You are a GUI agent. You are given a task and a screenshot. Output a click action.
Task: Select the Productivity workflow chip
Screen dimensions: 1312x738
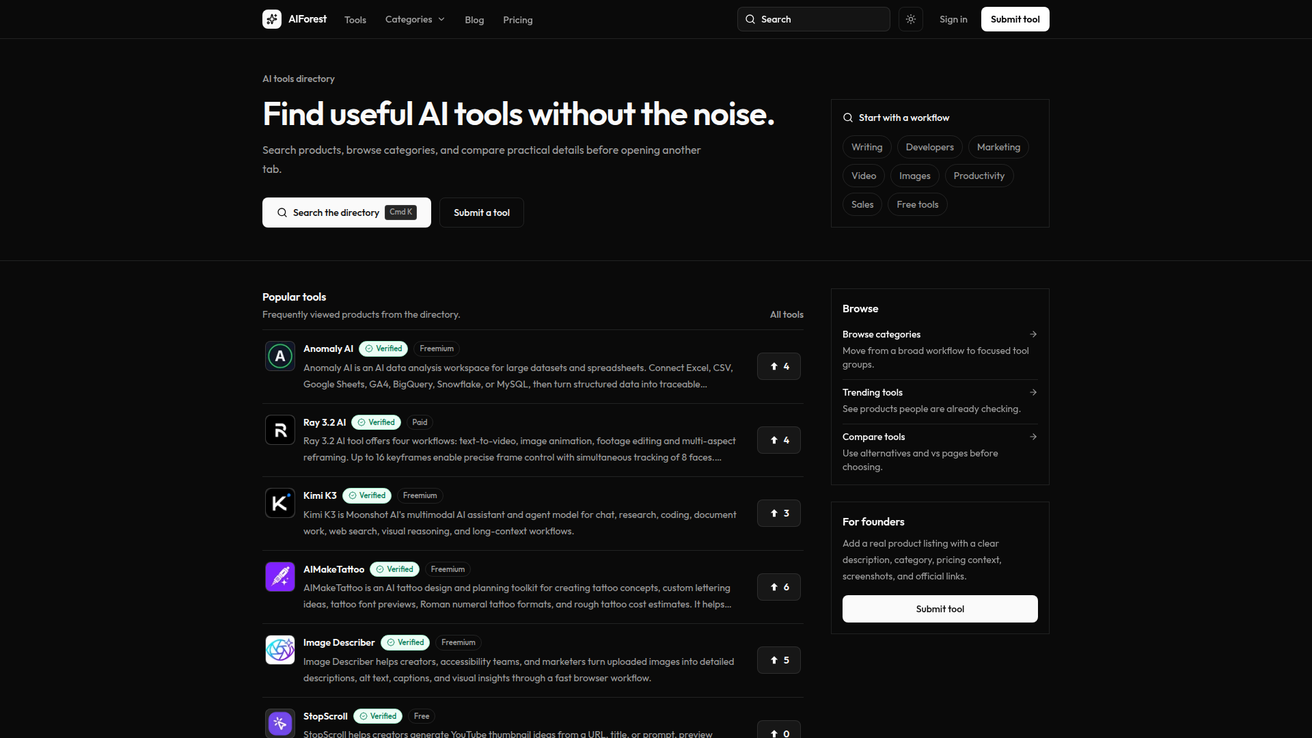(979, 176)
